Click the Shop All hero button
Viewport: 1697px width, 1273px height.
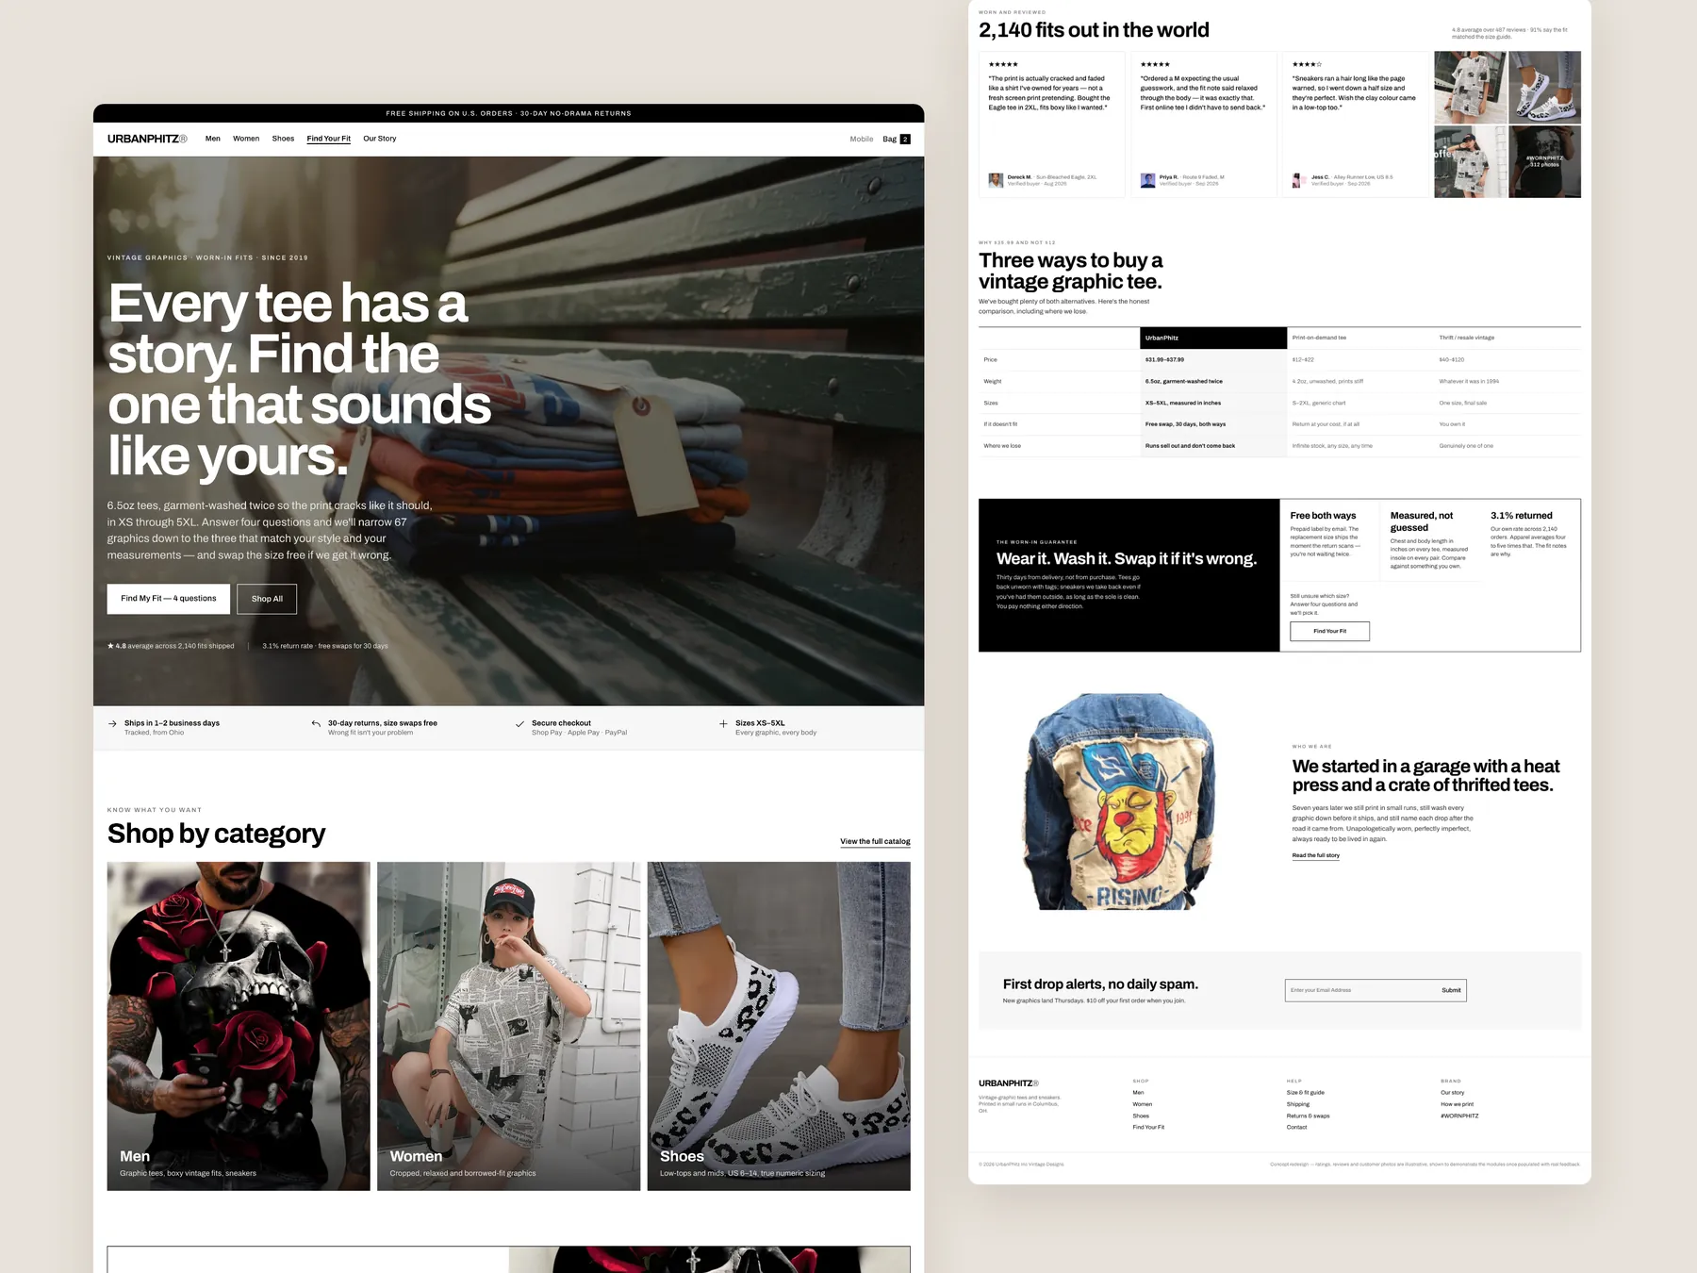267,599
